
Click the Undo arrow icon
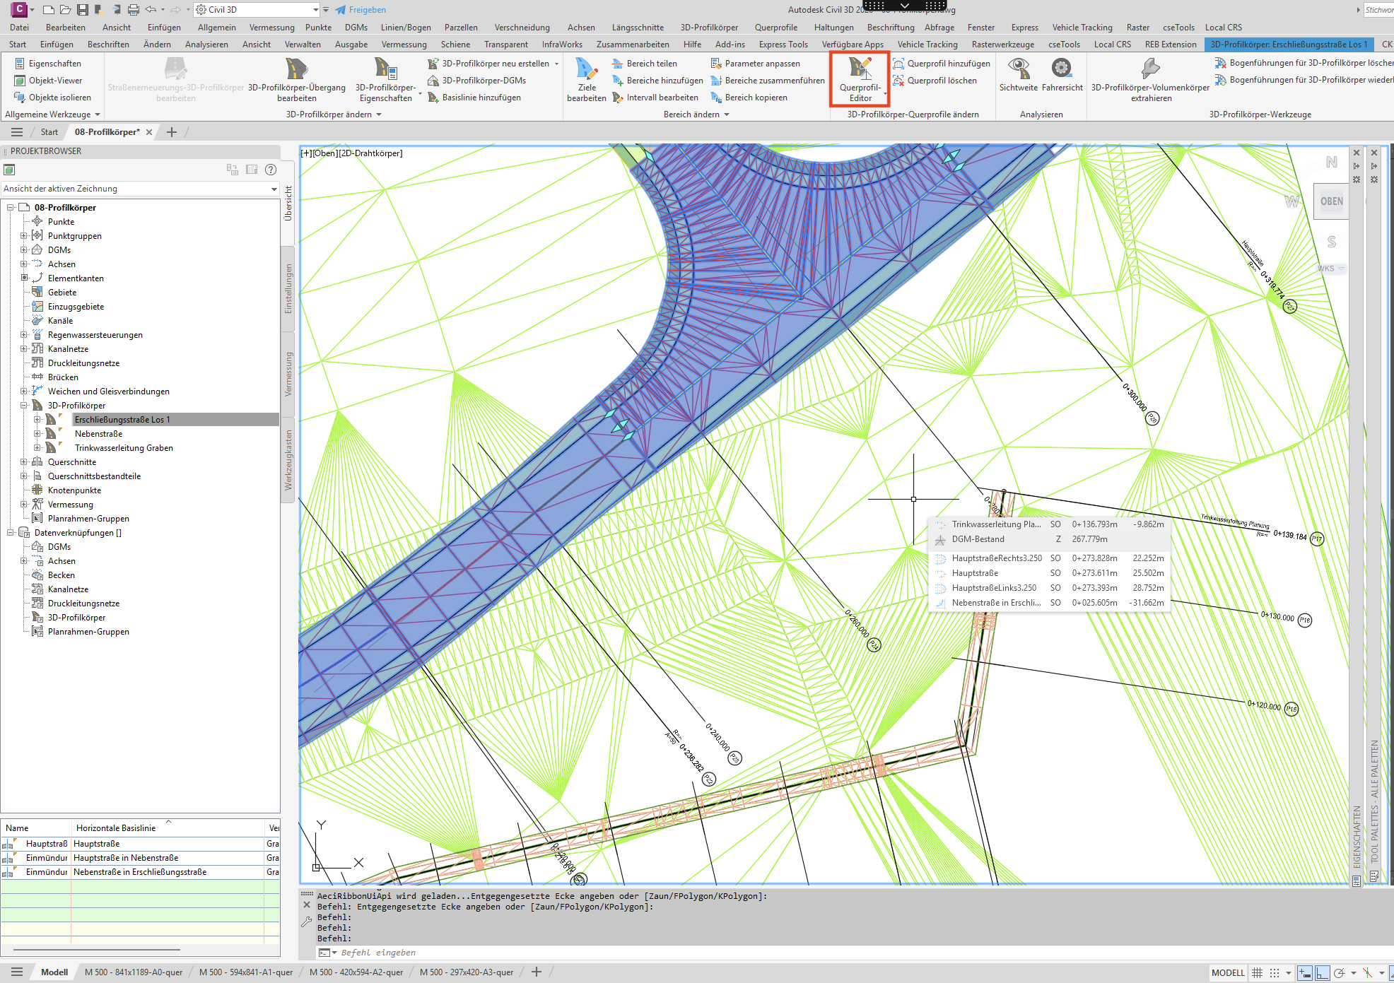(x=151, y=10)
